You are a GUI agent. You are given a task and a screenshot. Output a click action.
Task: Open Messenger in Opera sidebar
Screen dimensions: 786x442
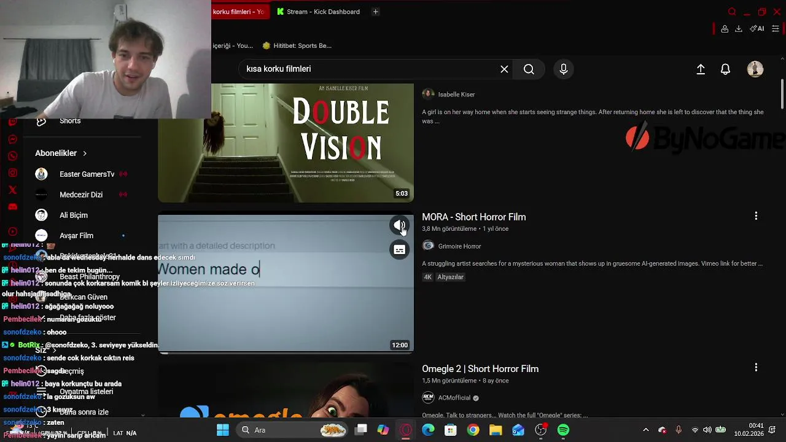pyautogui.click(x=12, y=139)
